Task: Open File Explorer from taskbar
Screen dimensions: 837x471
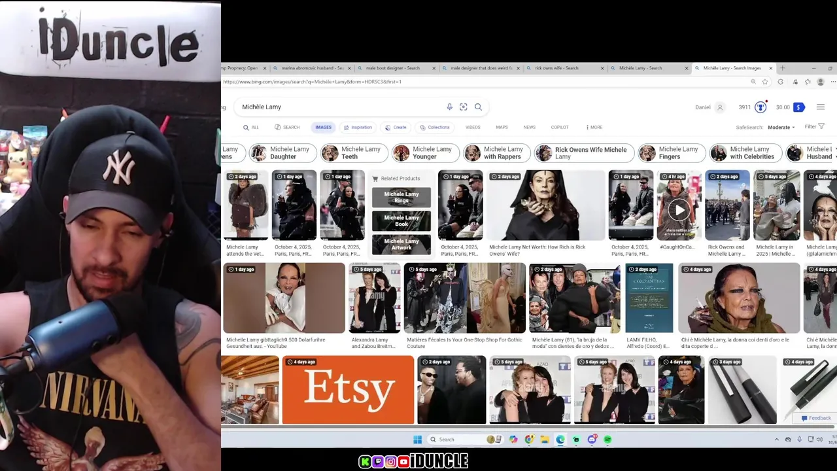Action: coord(544,440)
